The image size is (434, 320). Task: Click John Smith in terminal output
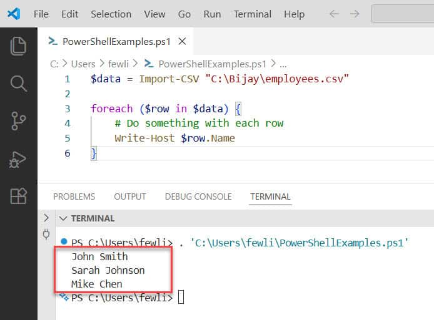click(99, 257)
